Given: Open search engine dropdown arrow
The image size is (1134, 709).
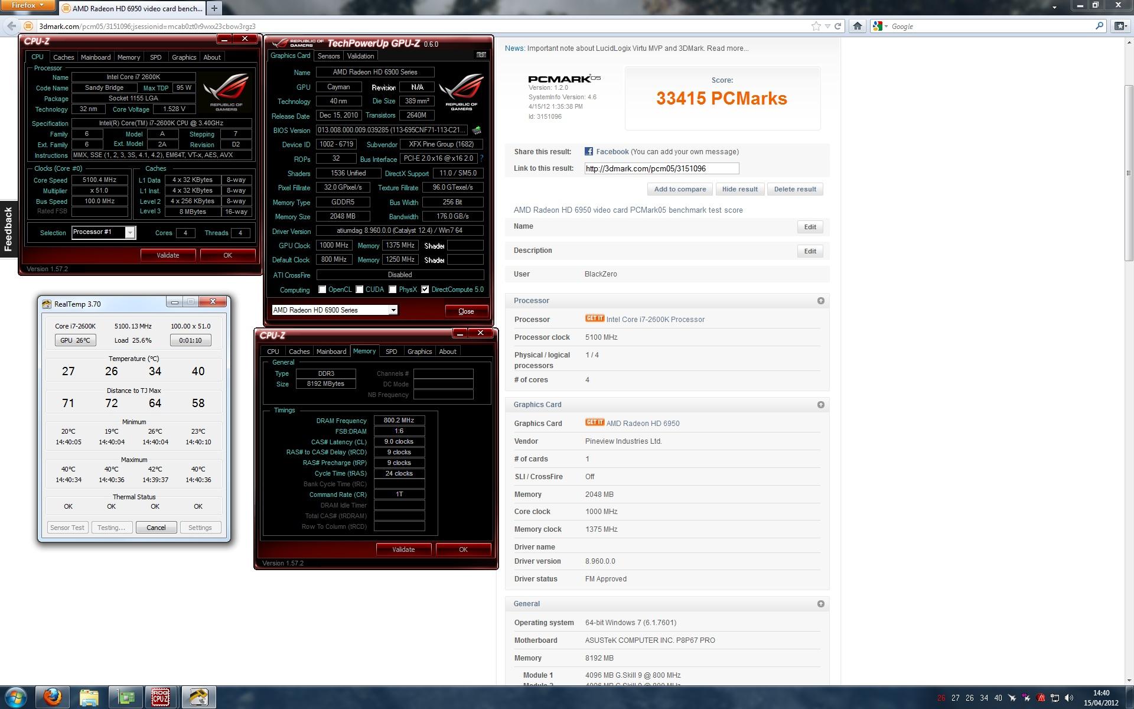Looking at the screenshot, I should point(886,27).
